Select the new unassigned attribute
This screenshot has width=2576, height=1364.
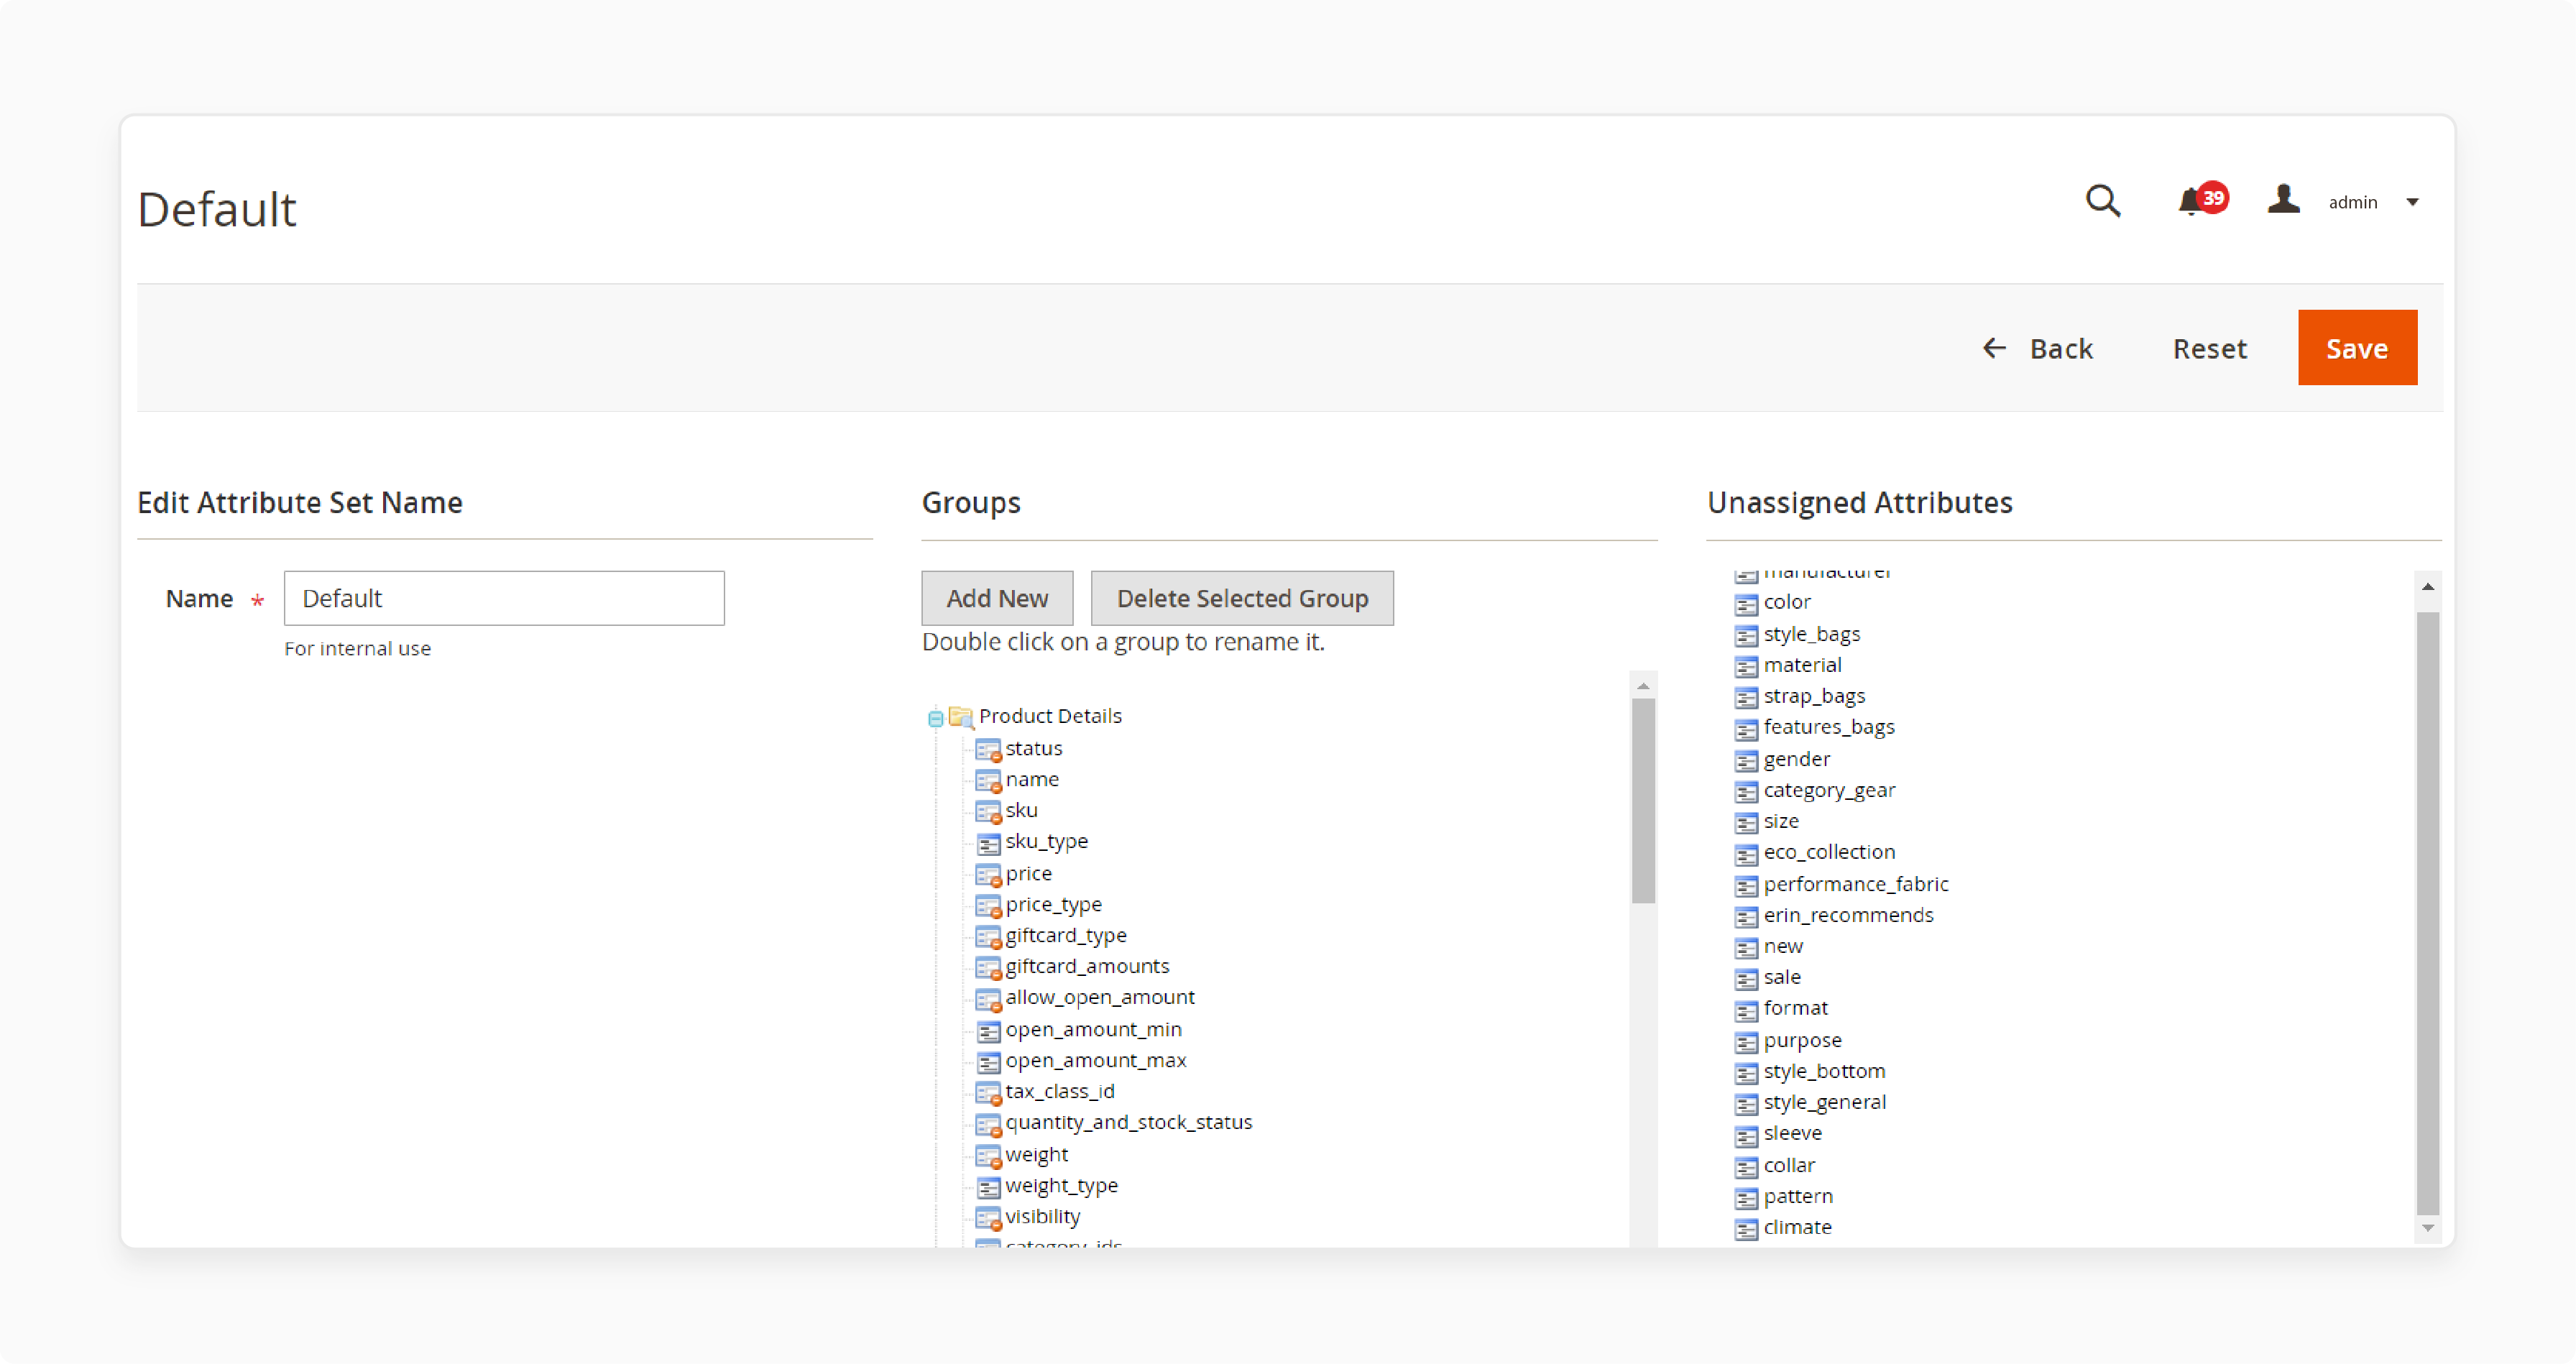1783,946
